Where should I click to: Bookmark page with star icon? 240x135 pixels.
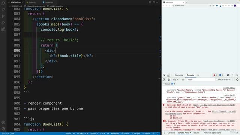(213, 6)
